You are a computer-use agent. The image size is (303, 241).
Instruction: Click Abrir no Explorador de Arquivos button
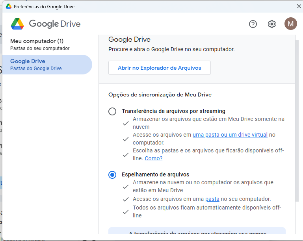pos(160,68)
